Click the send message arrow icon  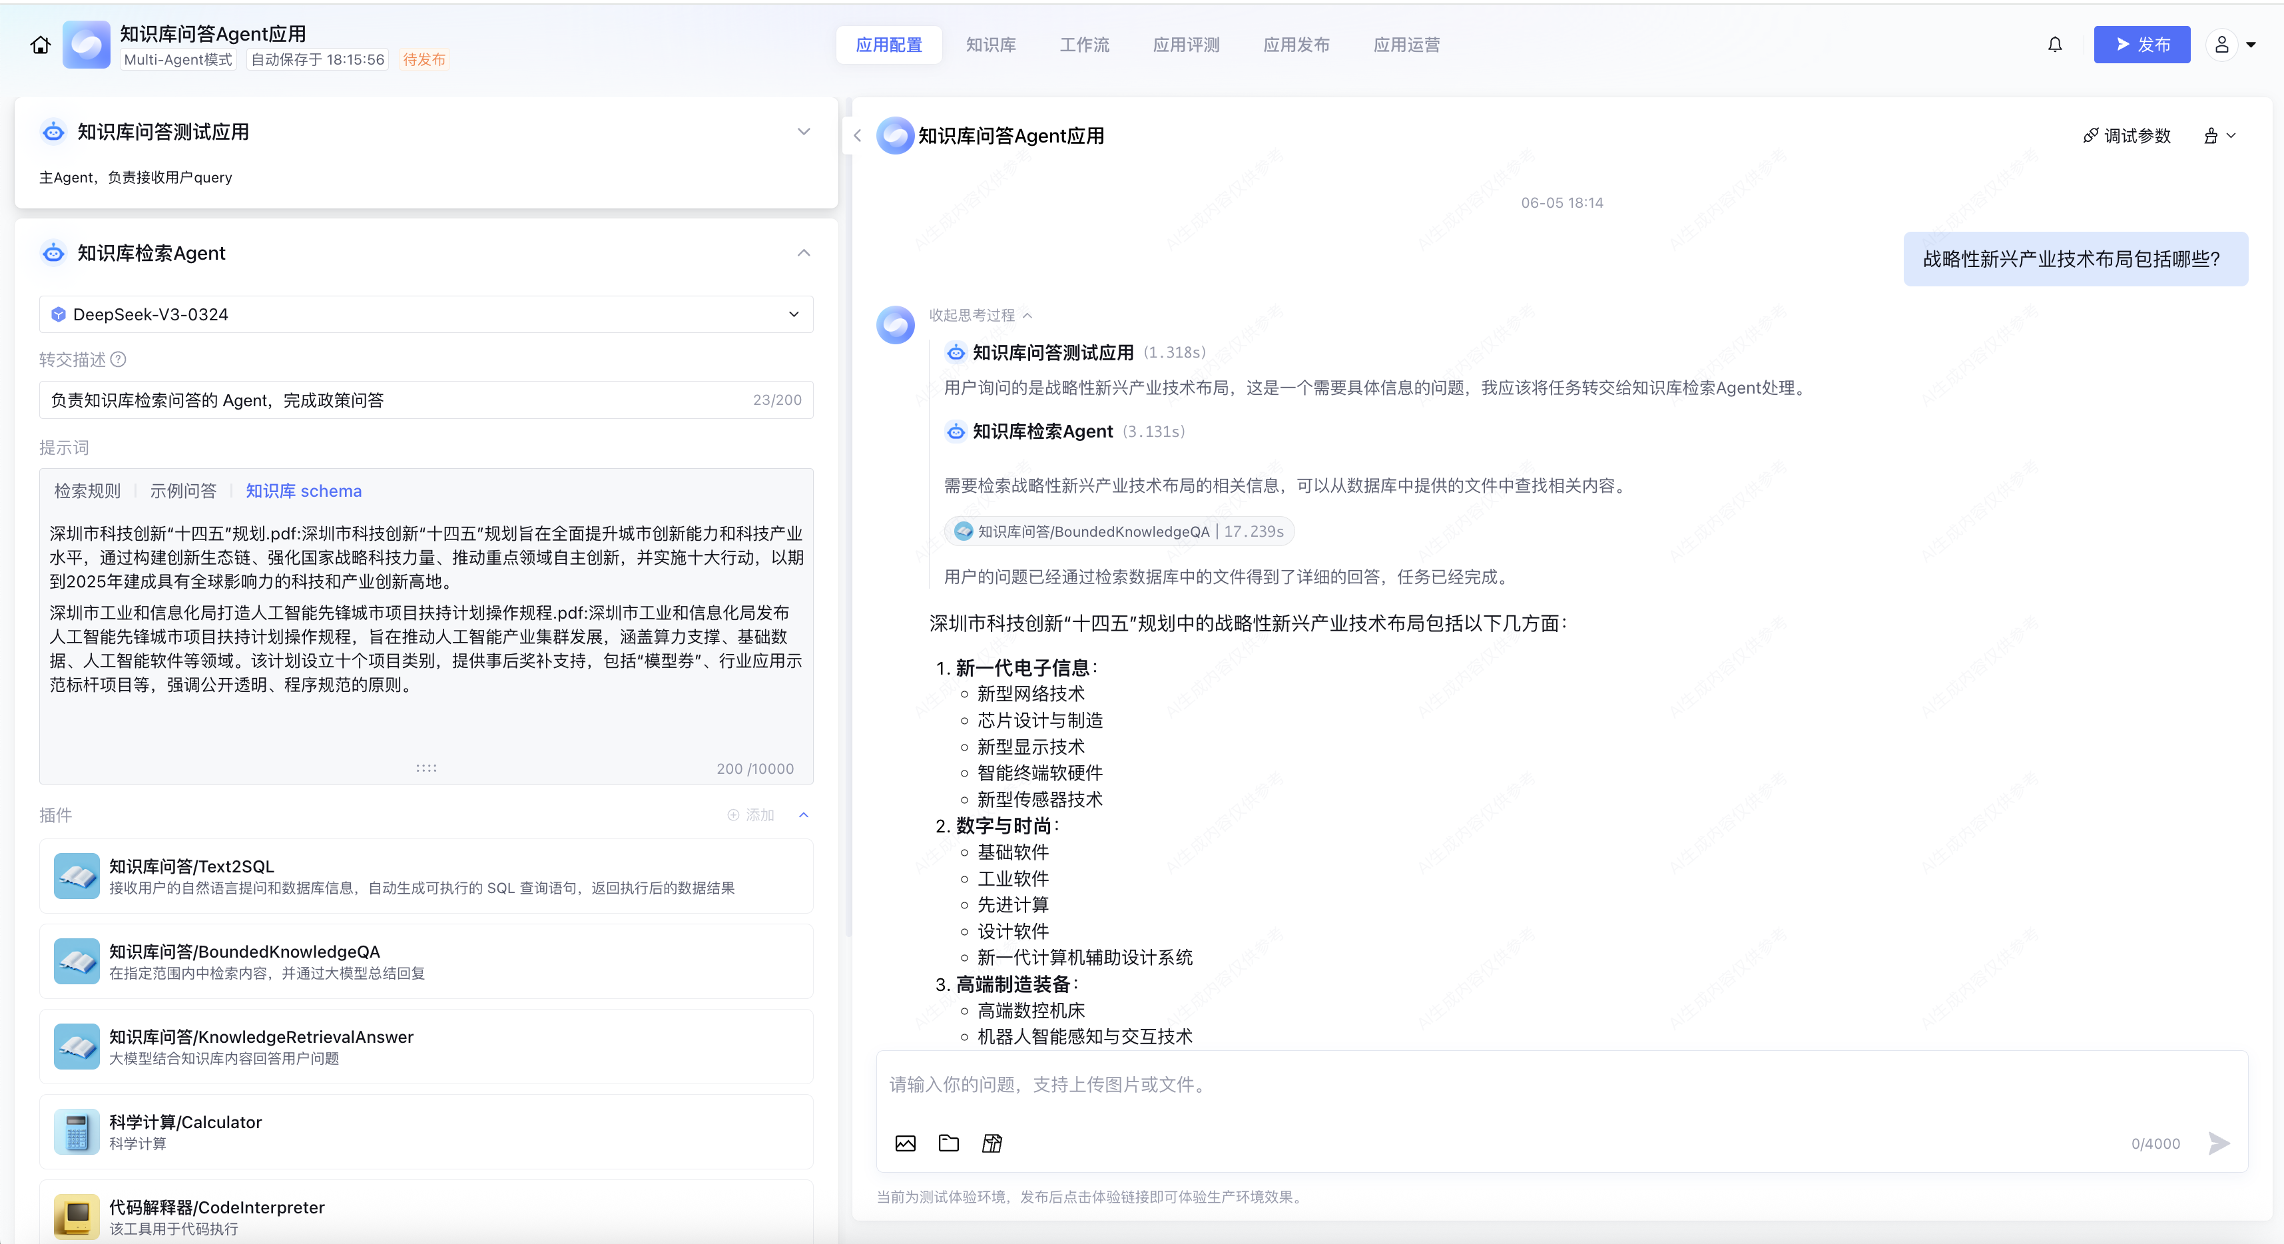coord(2218,1143)
